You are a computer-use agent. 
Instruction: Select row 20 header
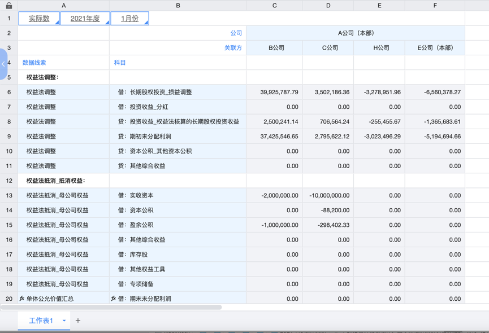pos(9,299)
